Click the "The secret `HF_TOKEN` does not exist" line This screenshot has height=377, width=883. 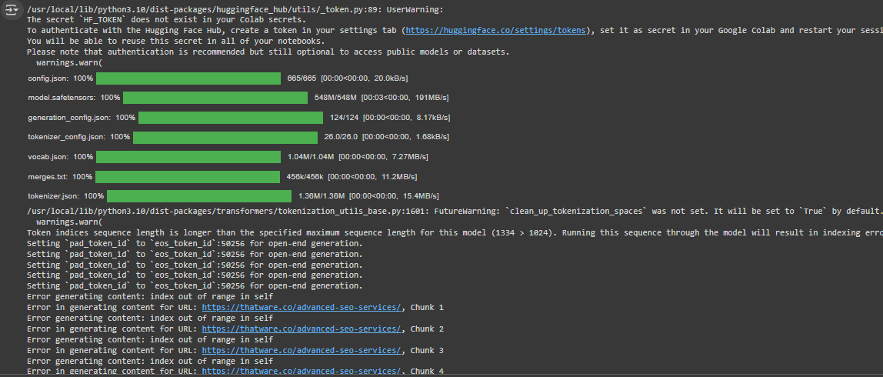pos(167,20)
